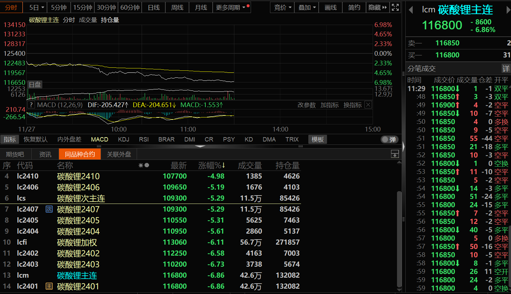Click the 卖一 price 116850
Screen dimensions: 511x294
(x=447, y=43)
